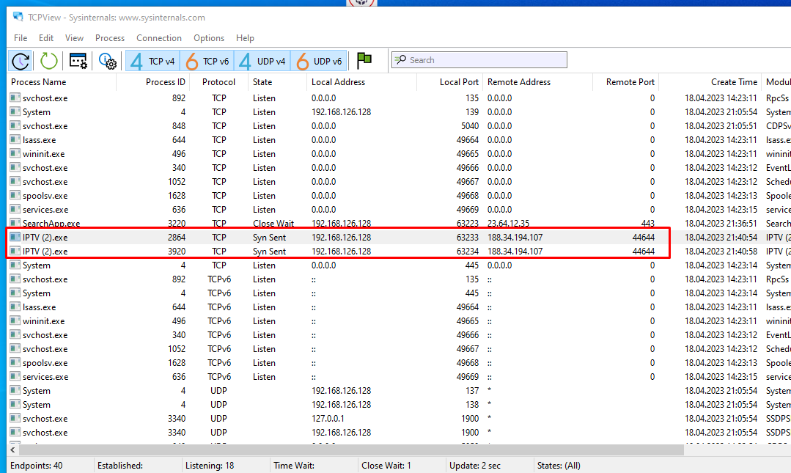
Task: Open the process properties window-gear icon
Action: coord(78,61)
